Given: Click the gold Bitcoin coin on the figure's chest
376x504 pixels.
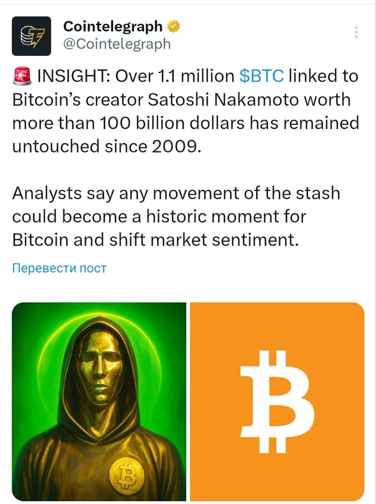Looking at the screenshot, I should (x=126, y=474).
